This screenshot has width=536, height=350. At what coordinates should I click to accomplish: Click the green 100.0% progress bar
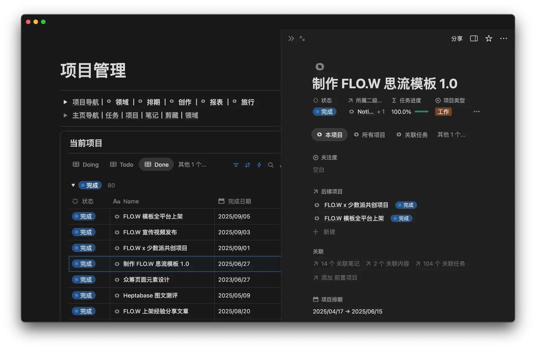pos(422,111)
